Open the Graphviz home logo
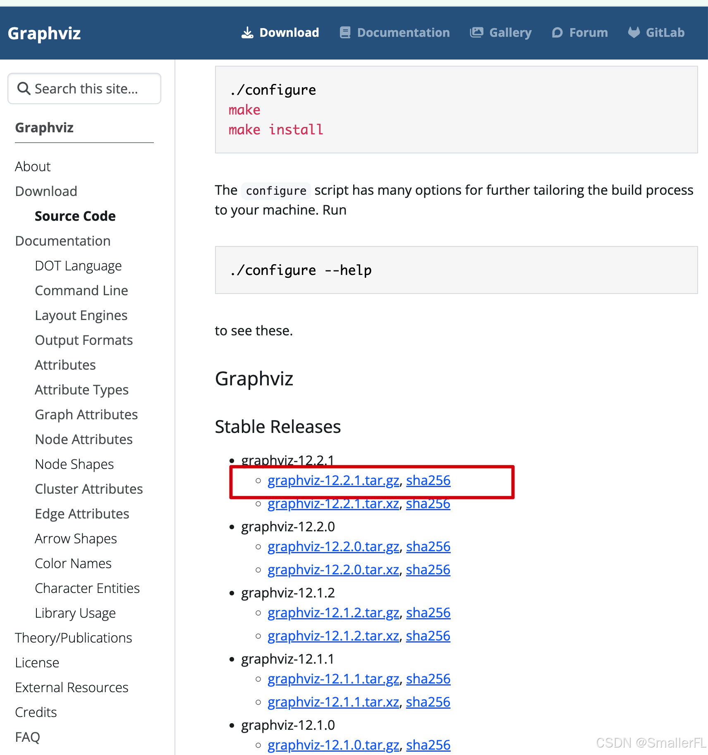 pyautogui.click(x=44, y=33)
